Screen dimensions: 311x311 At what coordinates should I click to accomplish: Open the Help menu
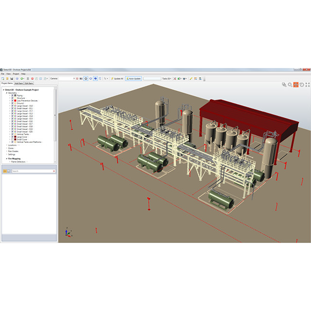tap(23, 74)
